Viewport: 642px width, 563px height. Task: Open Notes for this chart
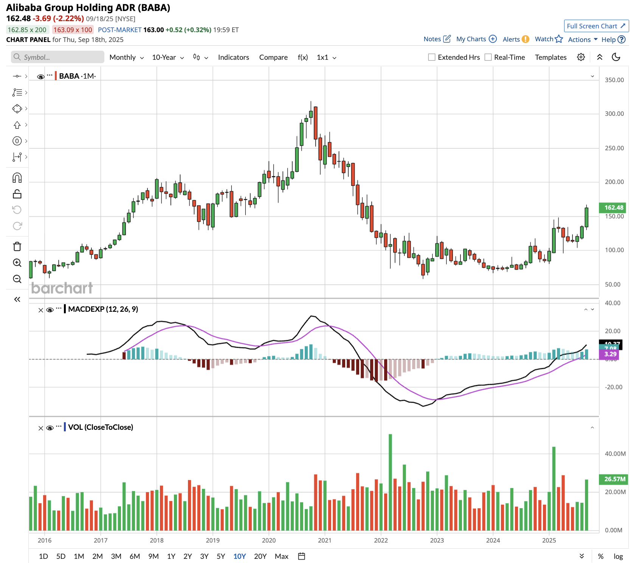click(x=437, y=39)
